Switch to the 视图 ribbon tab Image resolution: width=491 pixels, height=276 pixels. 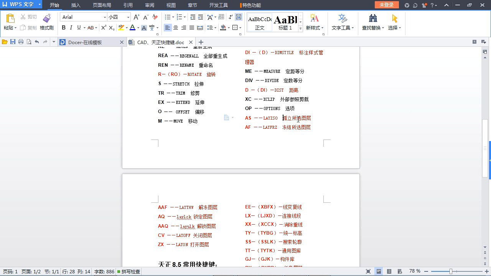click(x=171, y=5)
